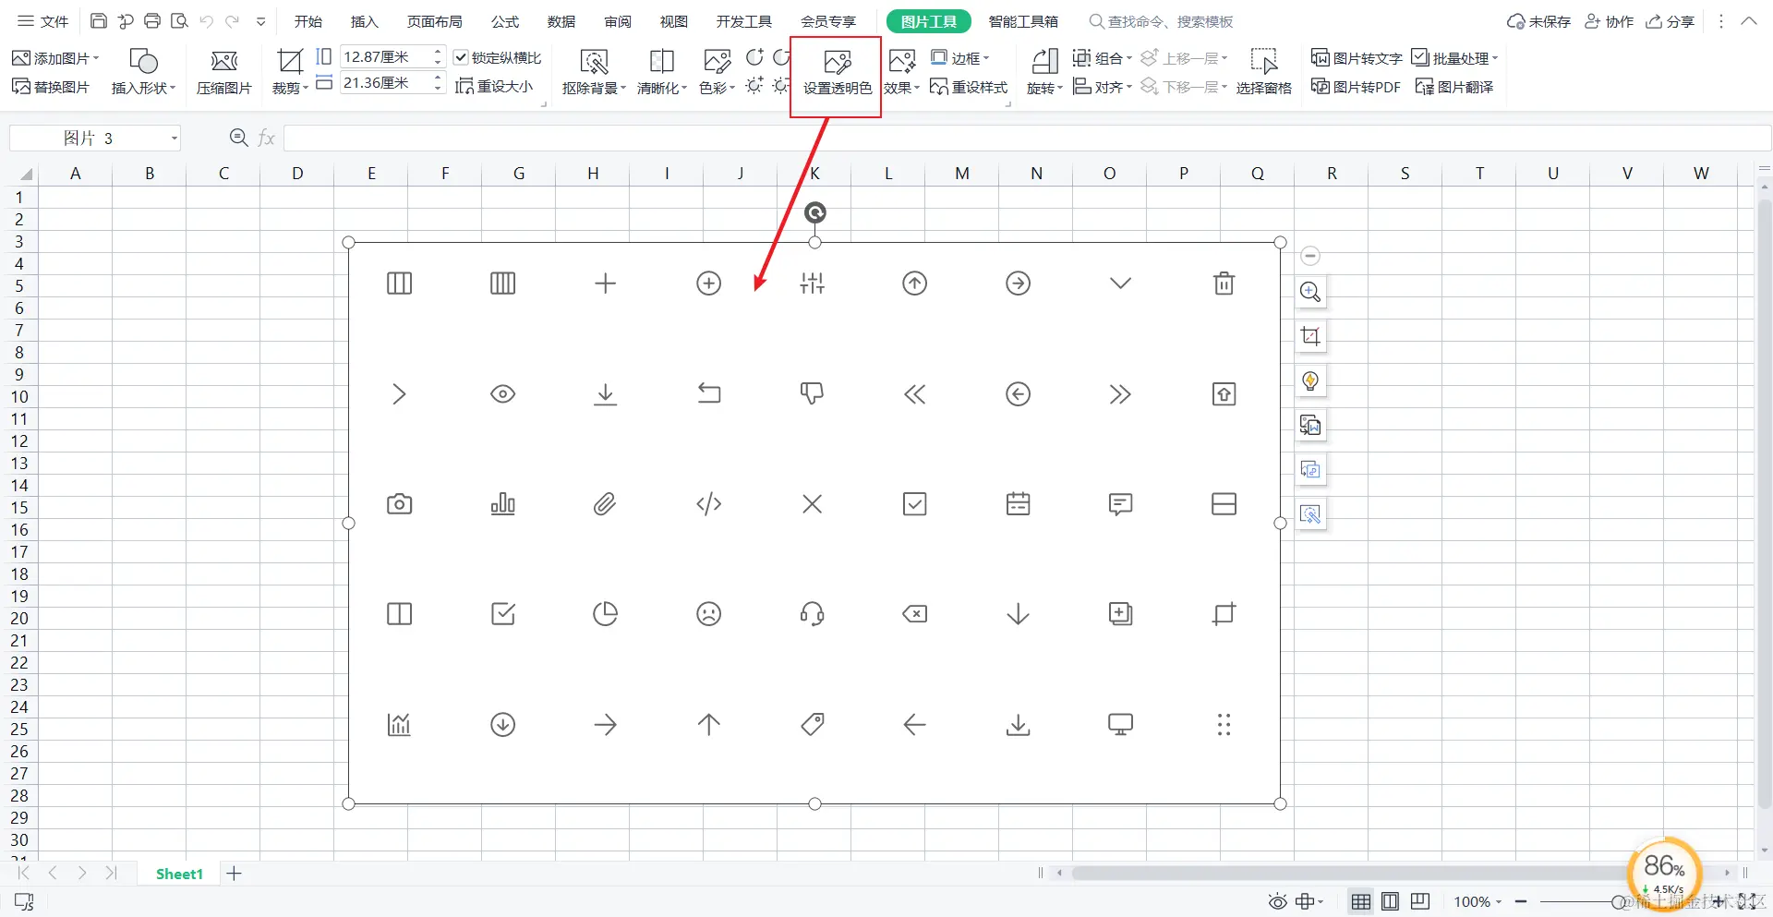Click the Sharpen (清晰化) tool

click(x=662, y=72)
